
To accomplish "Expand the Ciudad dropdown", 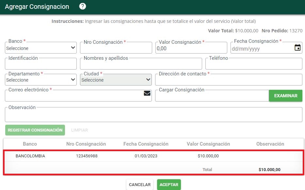I will [116, 80].
